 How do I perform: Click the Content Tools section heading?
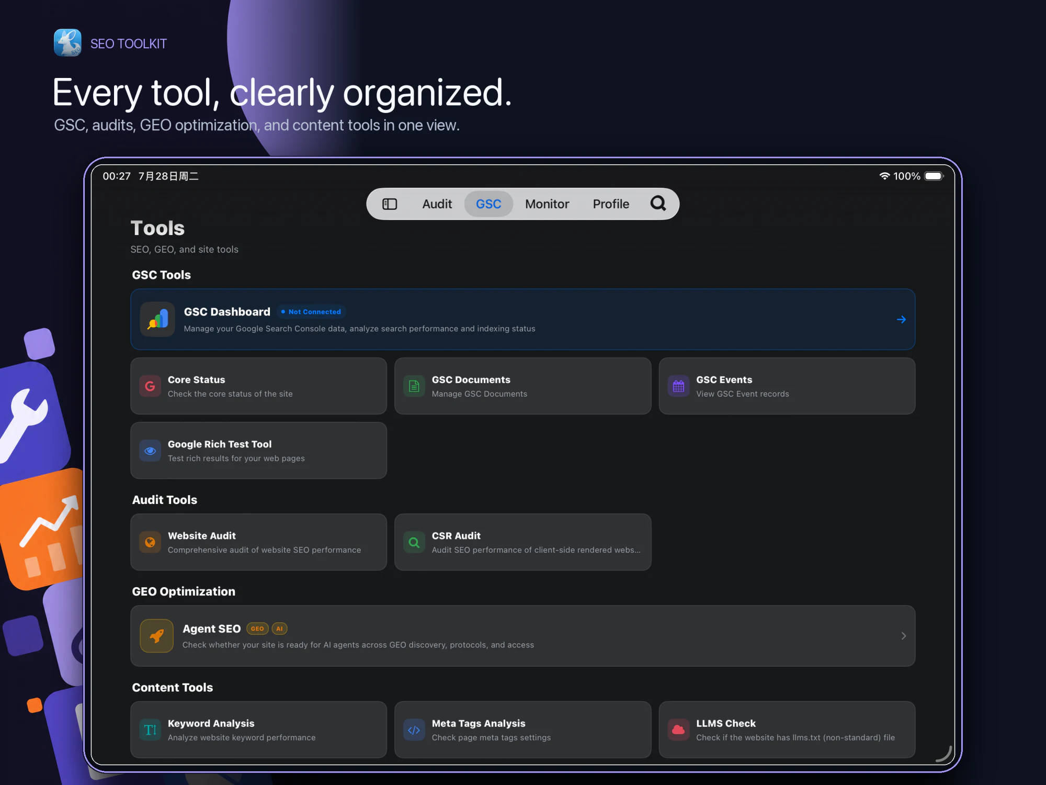[x=173, y=687]
